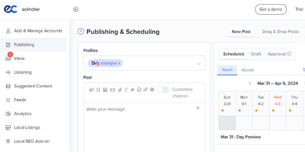This screenshot has width=305, height=152.
Task: Add an image using the picture icon
Action: click(105, 90)
